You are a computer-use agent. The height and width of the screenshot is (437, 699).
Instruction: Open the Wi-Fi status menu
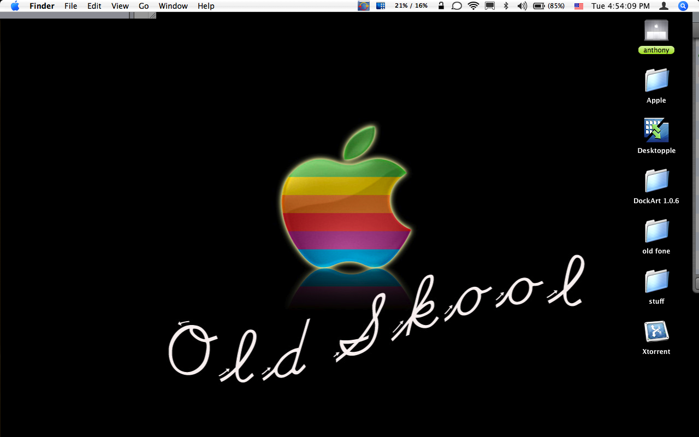point(473,6)
